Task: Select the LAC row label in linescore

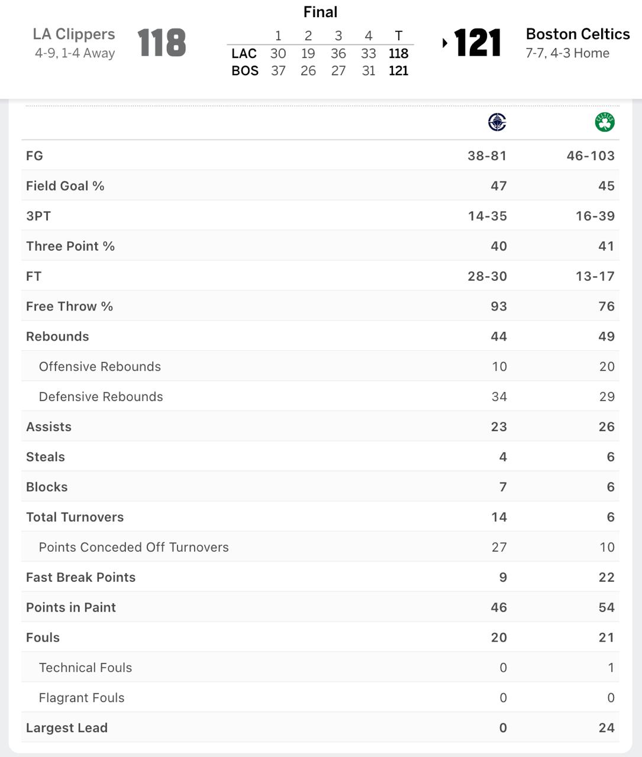Action: (x=244, y=54)
